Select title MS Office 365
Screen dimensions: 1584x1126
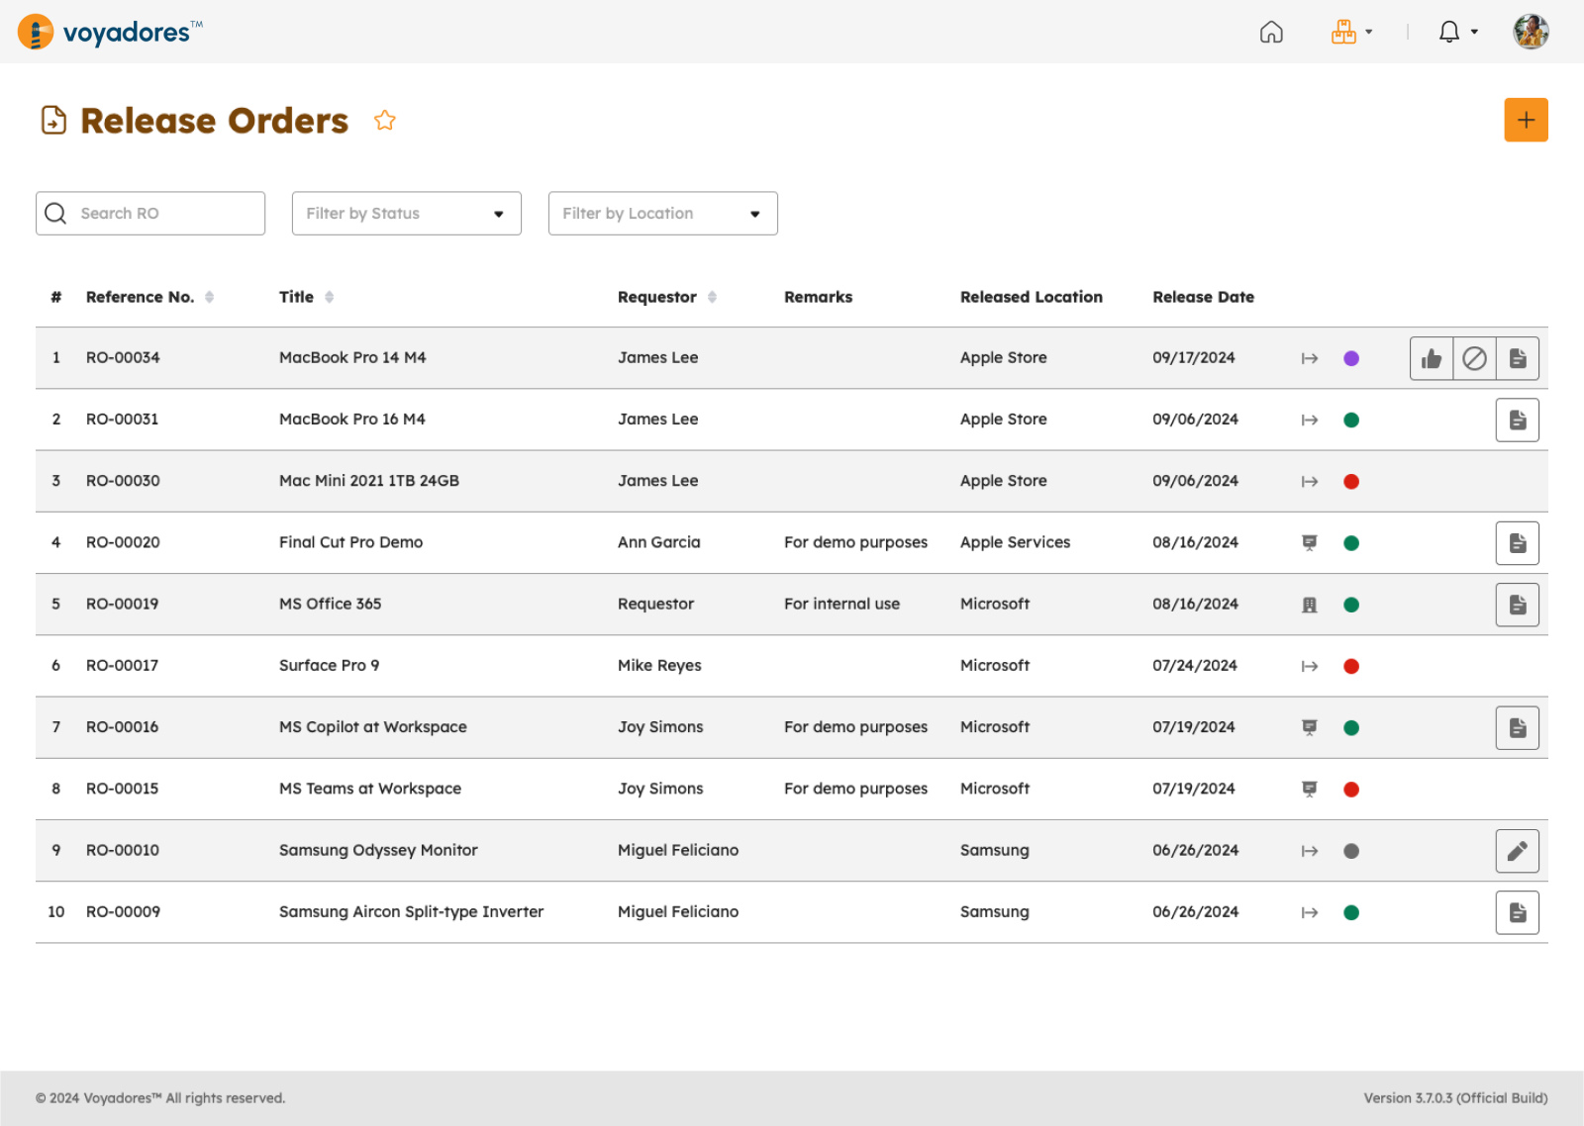(330, 604)
